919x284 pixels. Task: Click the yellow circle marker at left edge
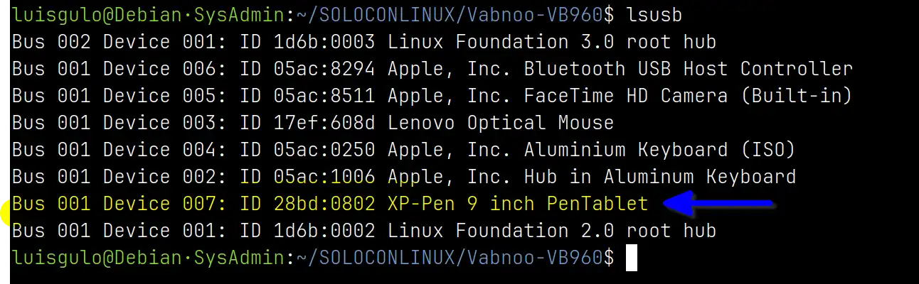[5, 212]
